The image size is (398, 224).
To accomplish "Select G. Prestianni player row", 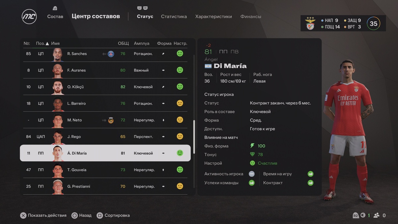I will (x=105, y=186).
